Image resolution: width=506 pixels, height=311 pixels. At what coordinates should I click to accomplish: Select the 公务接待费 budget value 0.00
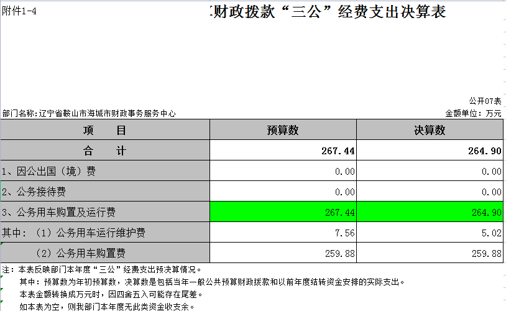[283, 191]
